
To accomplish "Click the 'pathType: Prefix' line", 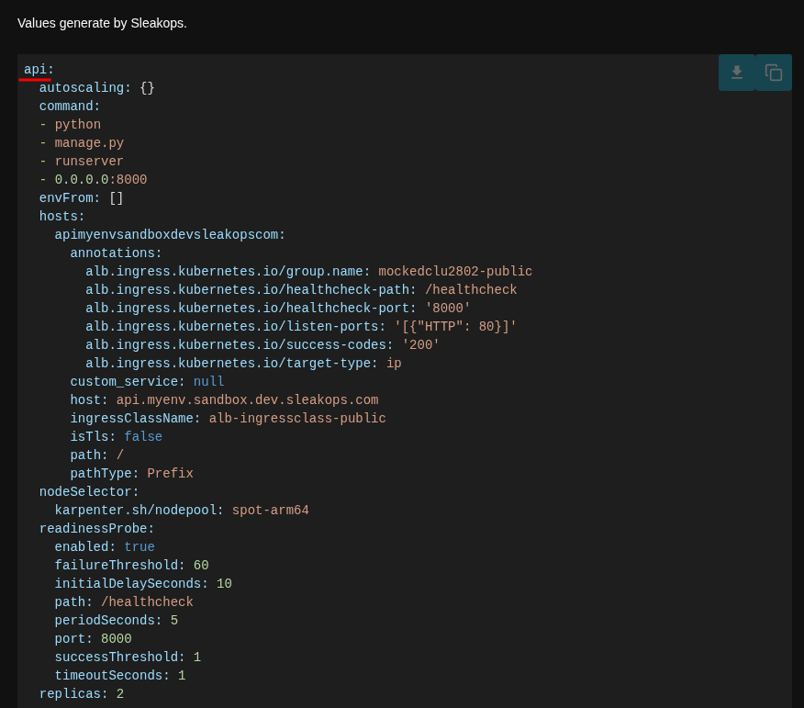I will (132, 474).
